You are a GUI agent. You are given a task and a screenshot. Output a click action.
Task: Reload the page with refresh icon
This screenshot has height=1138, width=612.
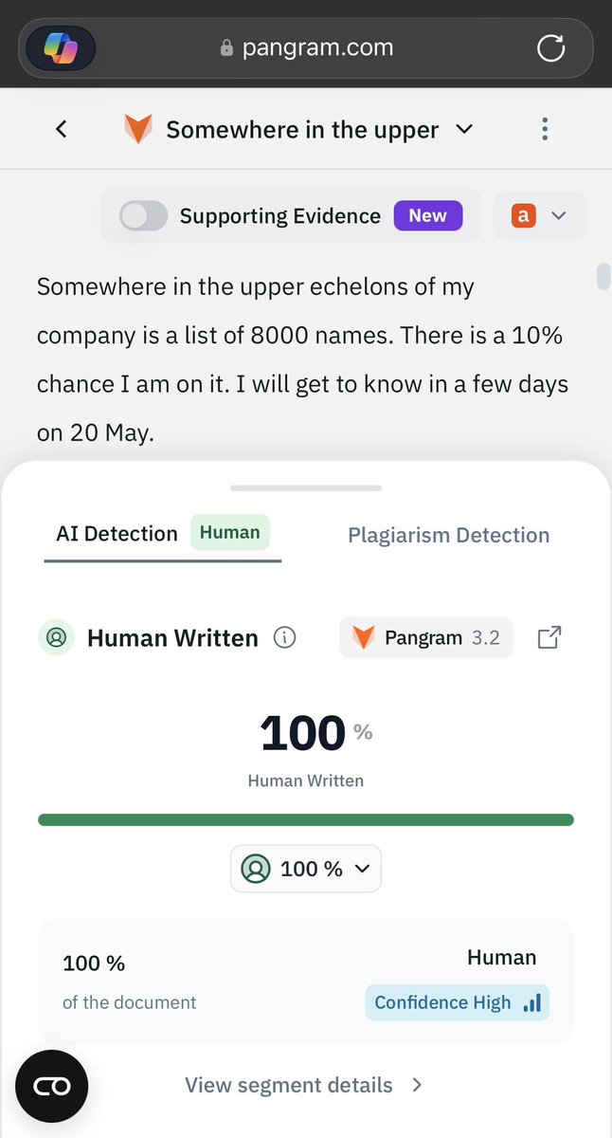[x=550, y=47]
